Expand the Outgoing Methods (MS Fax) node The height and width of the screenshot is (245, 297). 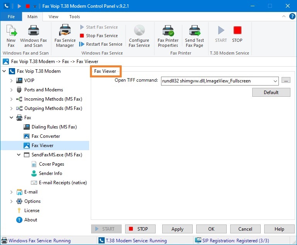click(11, 108)
